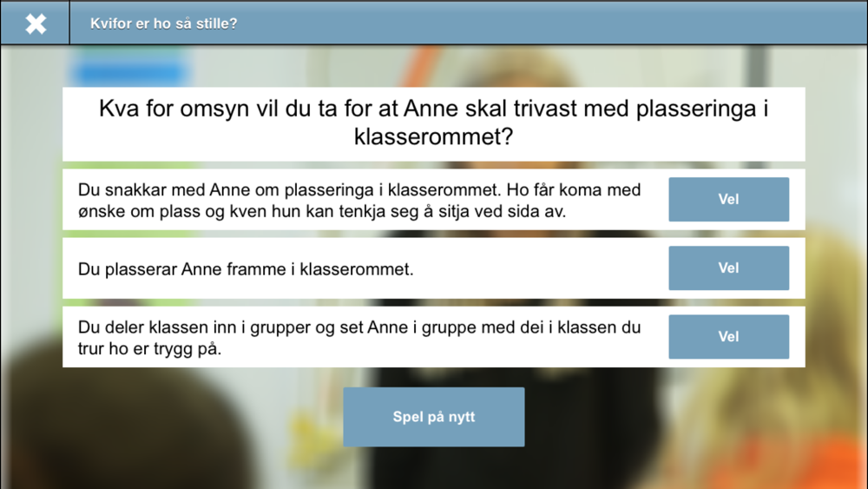Click the title 'Kvifor er ho så stille?'
The image size is (868, 489).
point(164,23)
